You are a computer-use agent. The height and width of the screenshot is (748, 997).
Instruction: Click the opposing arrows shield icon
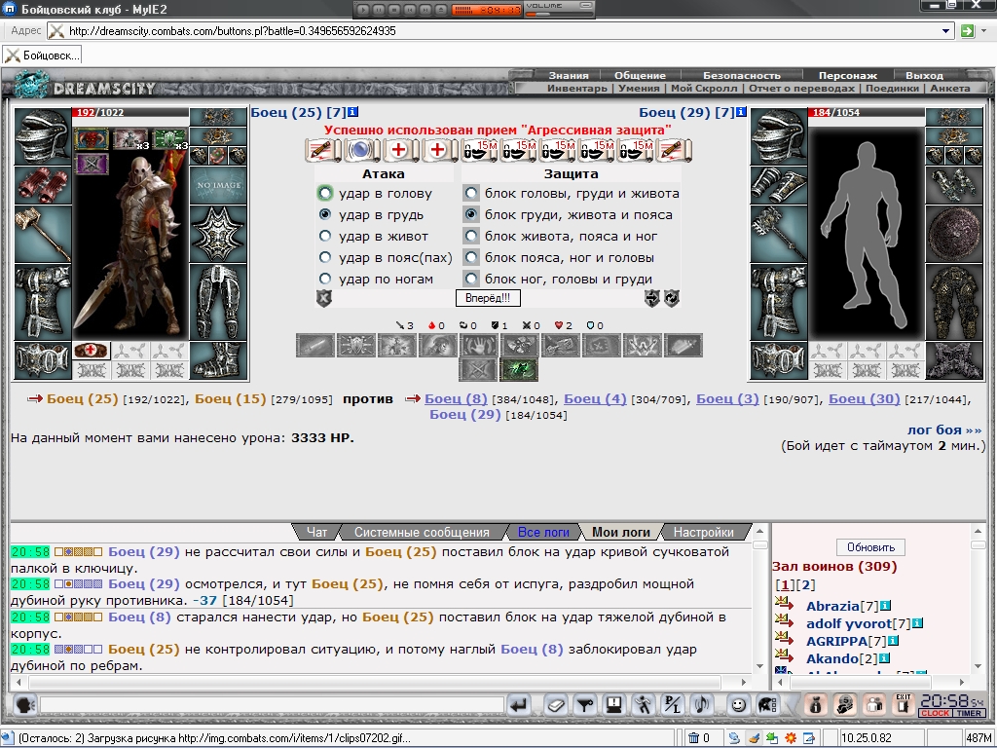tap(652, 298)
